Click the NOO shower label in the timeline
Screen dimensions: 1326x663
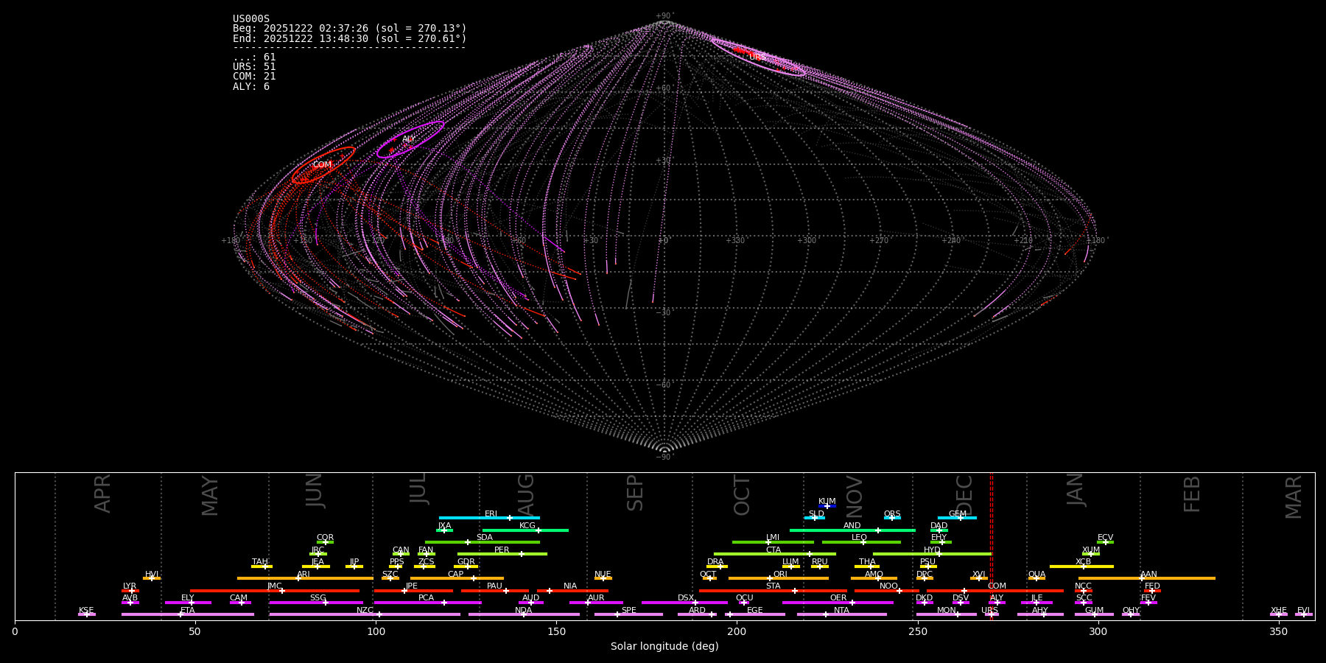[x=889, y=586]
